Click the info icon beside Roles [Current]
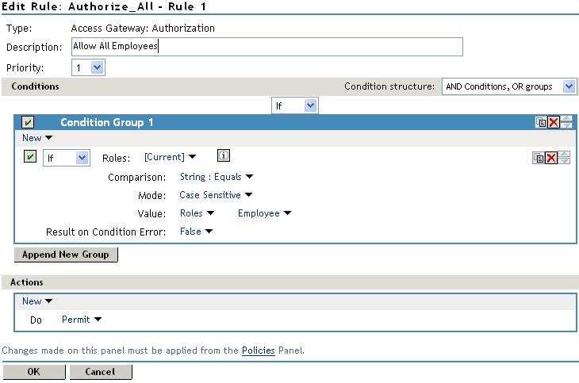This screenshot has width=579, height=383. pos(224,156)
